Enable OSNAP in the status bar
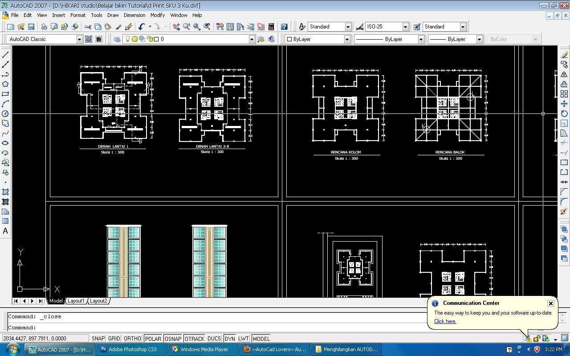 (173, 338)
